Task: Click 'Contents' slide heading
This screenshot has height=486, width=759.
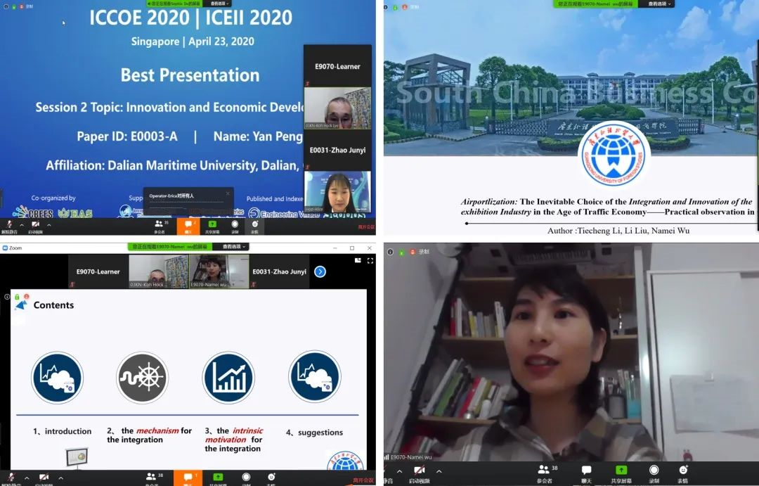Action: (x=53, y=305)
